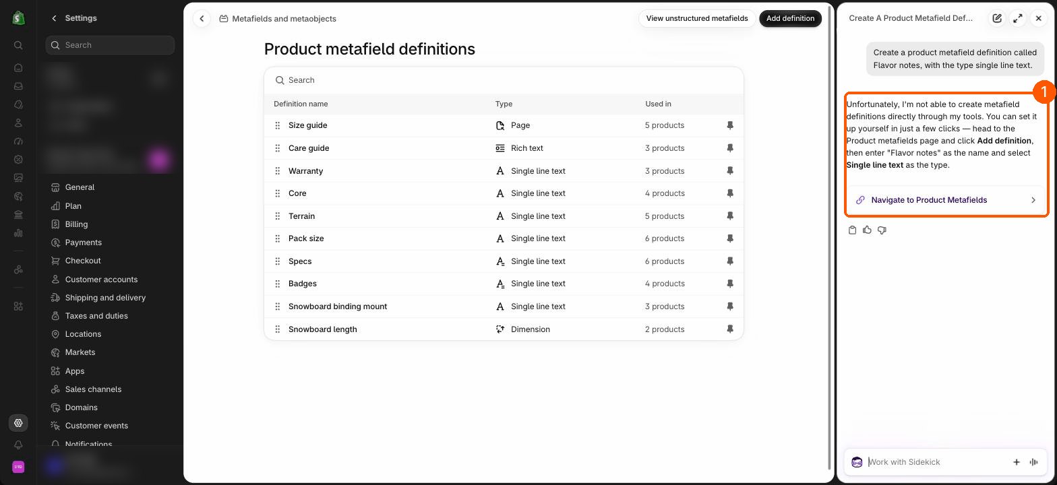Expand Sidekick panel to full screen
Screen dimensions: 1057x485
1018,18
